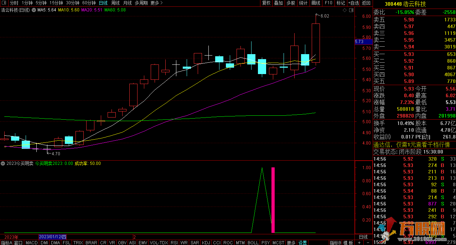
Task: Select the DMI indicator tab
Action: 44,243
